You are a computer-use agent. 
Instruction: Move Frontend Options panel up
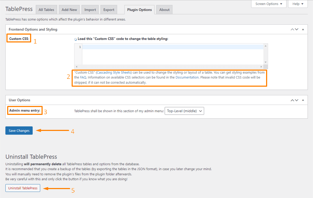pyautogui.click(x=292, y=29)
